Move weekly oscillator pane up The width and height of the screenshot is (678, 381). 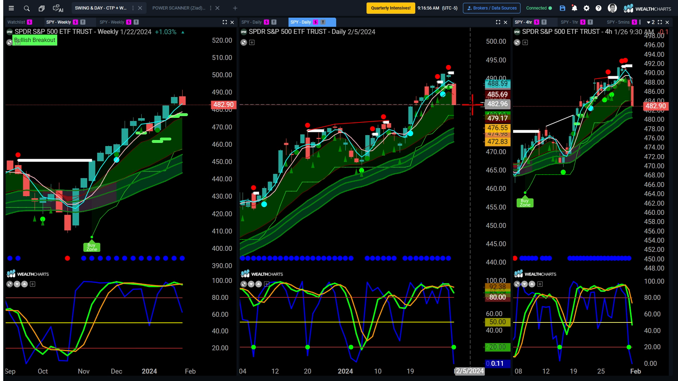(x=24, y=284)
